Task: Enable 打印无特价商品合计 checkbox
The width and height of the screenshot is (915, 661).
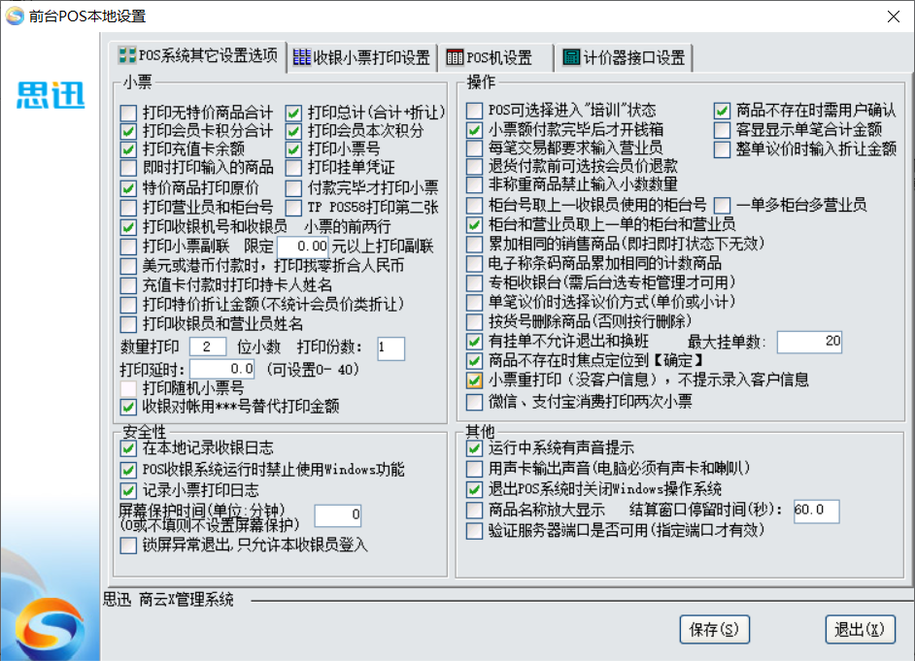Action: [128, 112]
